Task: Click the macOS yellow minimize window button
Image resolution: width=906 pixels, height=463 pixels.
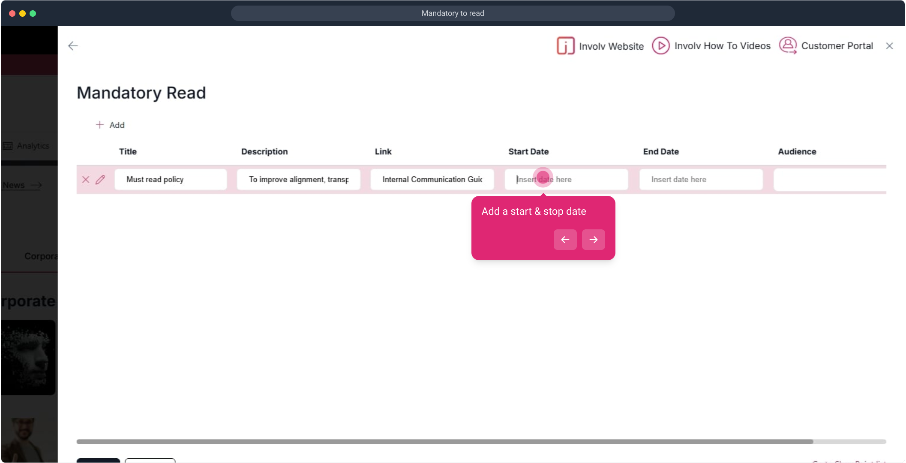Action: pos(22,13)
